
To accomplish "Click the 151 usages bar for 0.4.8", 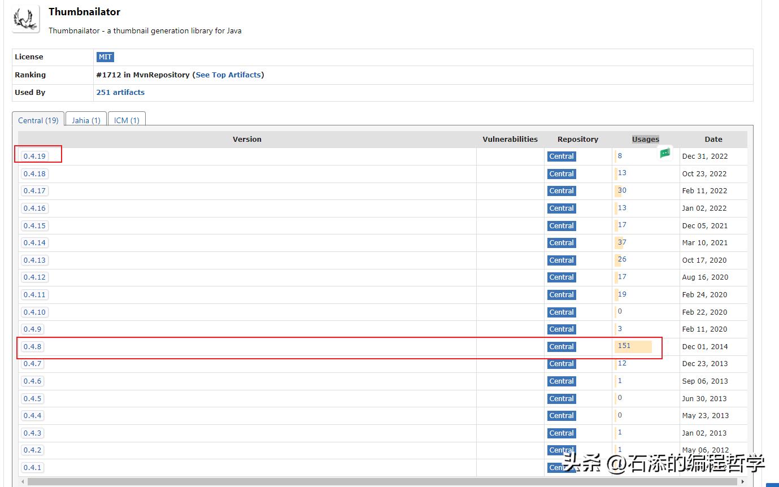I will 633,346.
